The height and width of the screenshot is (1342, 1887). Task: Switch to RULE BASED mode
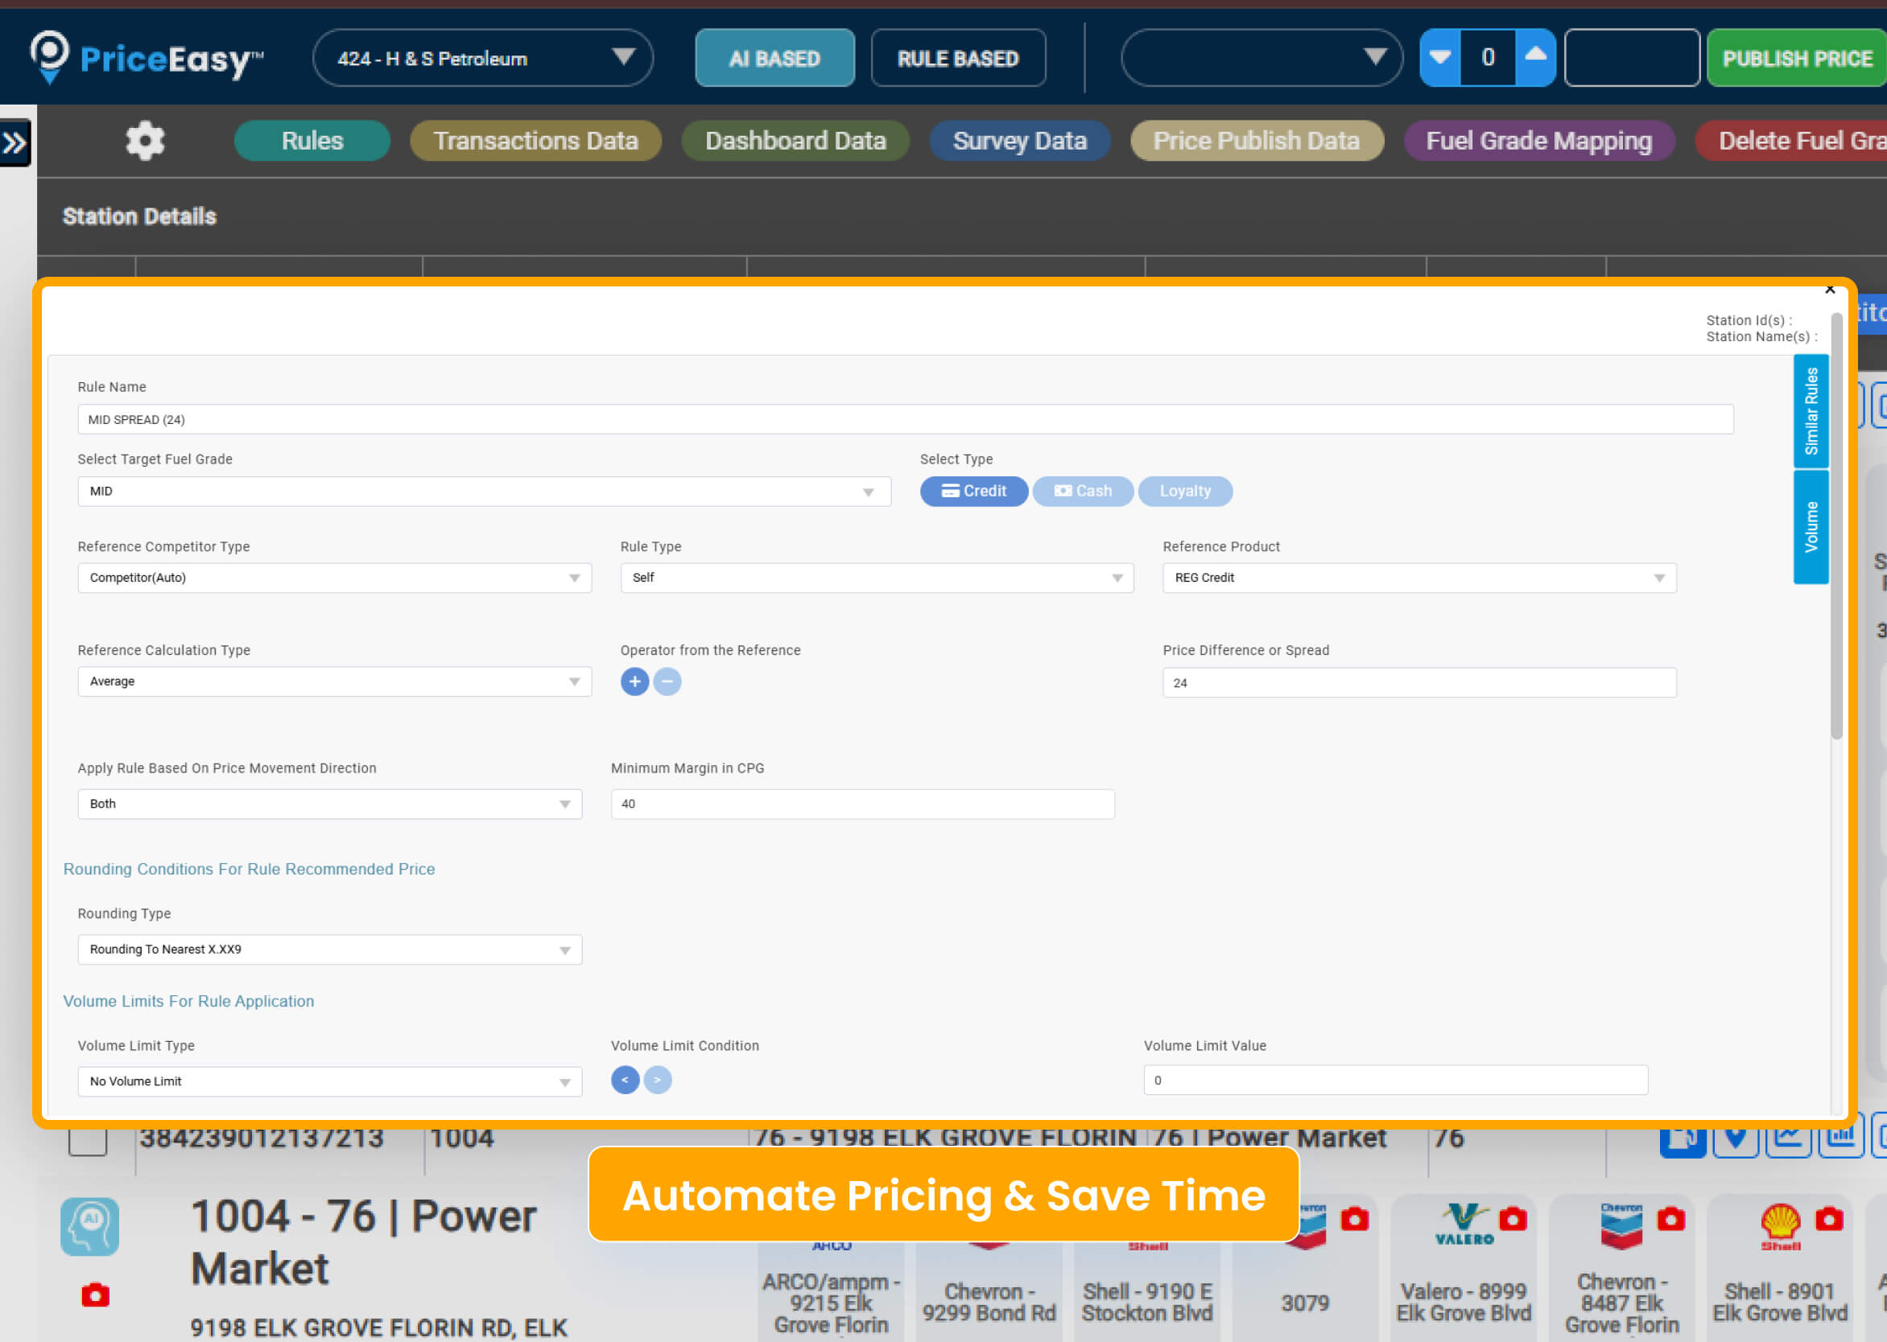(x=957, y=58)
